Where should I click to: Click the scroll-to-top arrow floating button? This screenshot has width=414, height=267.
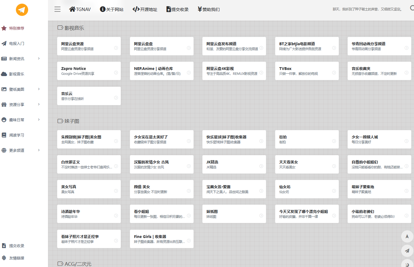pyautogui.click(x=407, y=236)
